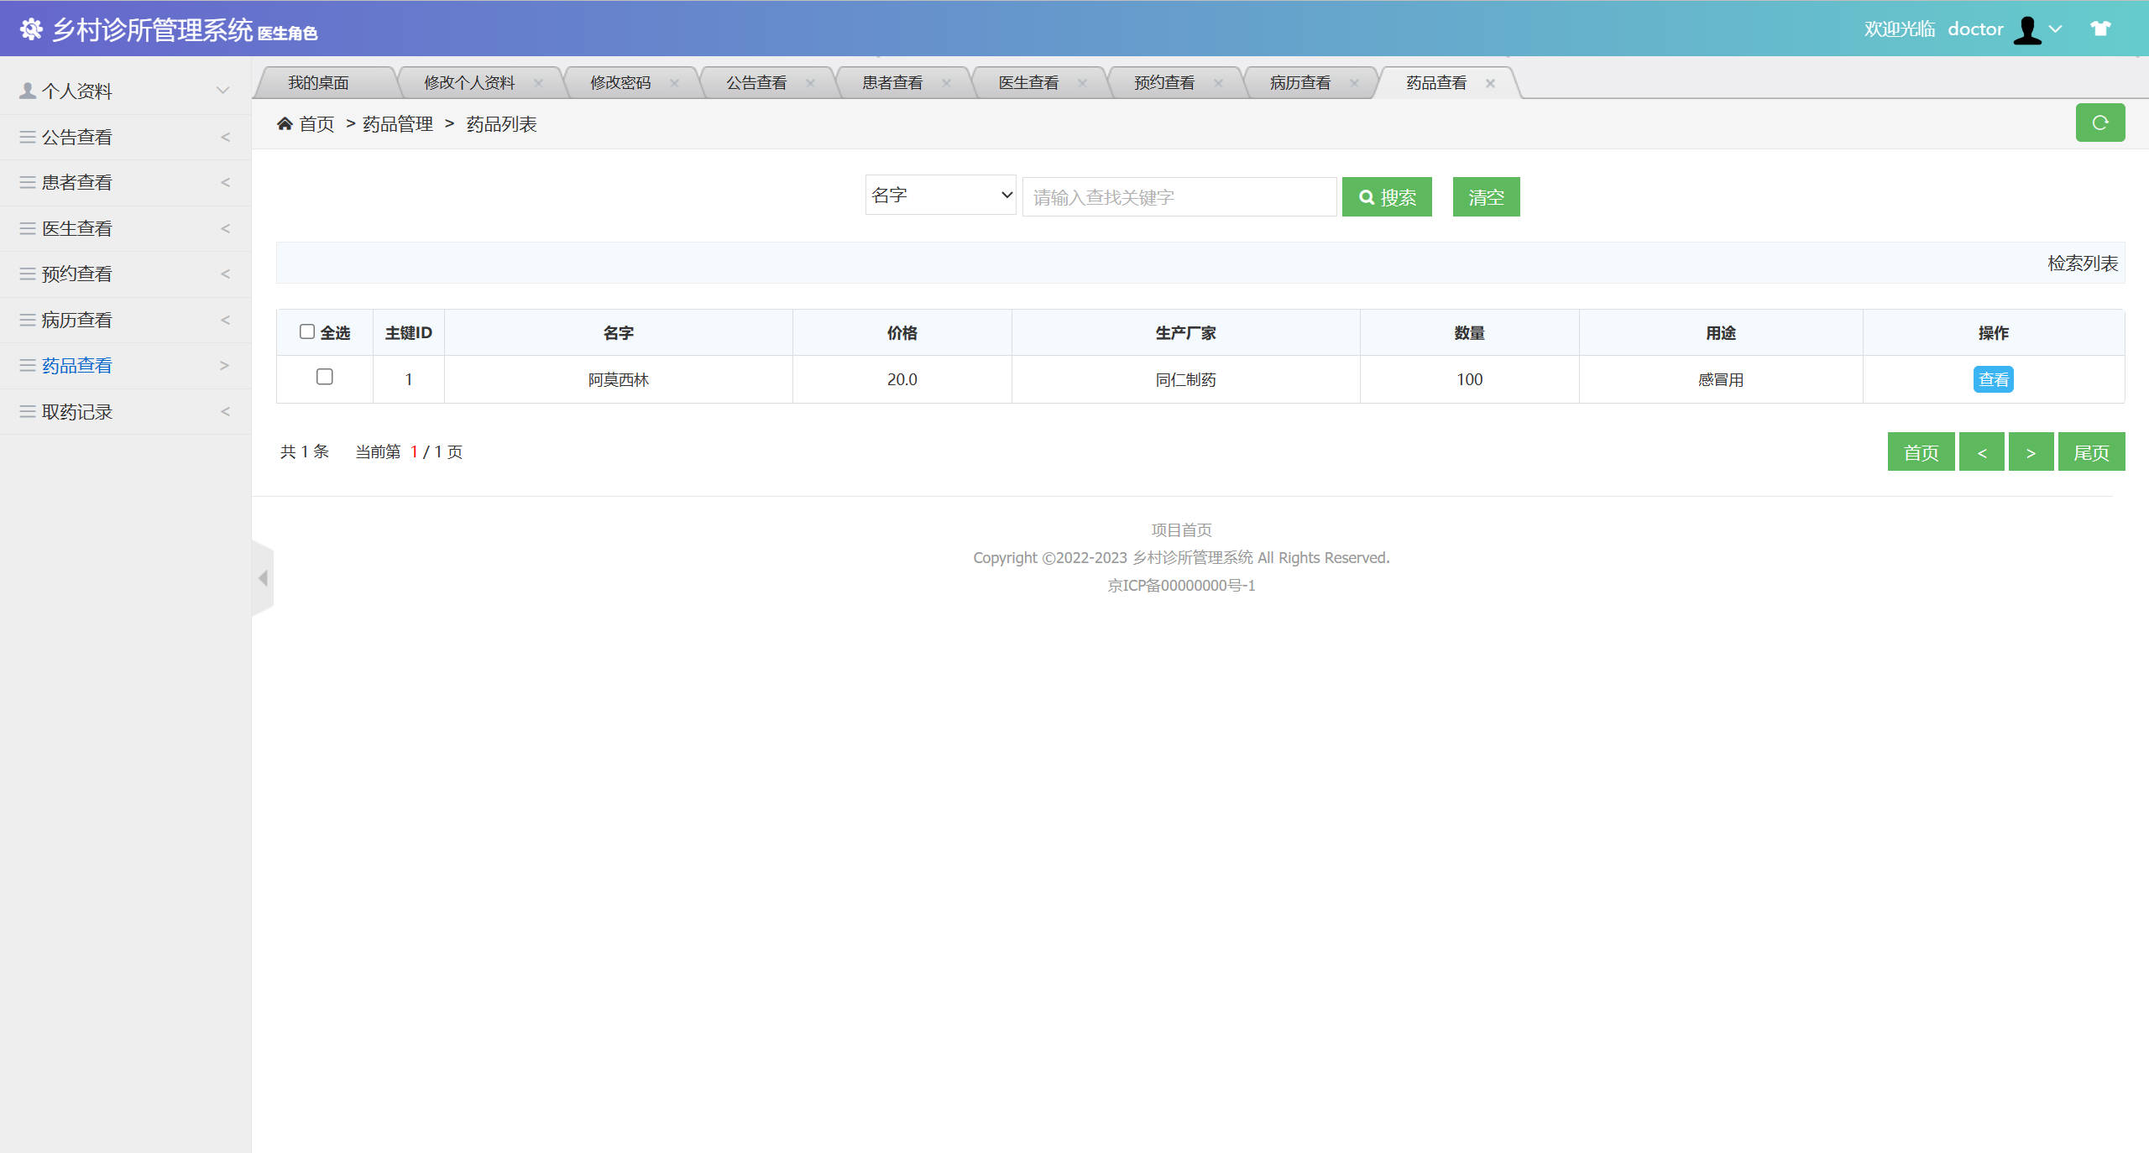Click the magnifier icon on the search button

1366,197
